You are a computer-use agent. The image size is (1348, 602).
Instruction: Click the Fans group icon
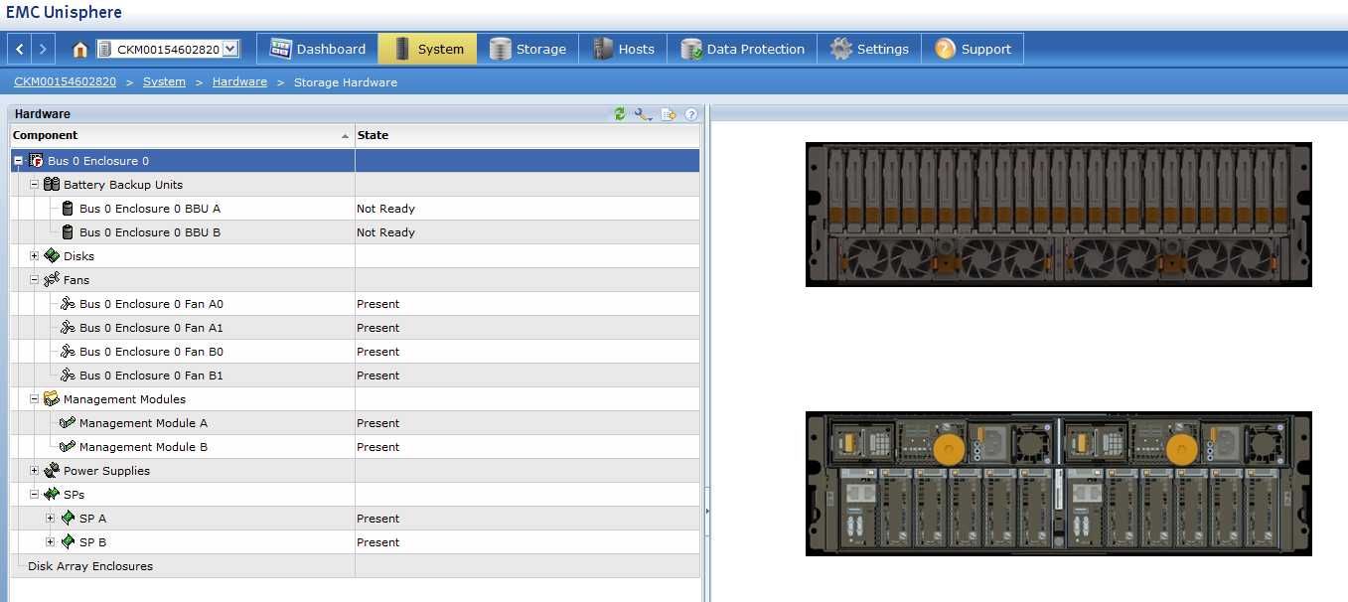(52, 280)
